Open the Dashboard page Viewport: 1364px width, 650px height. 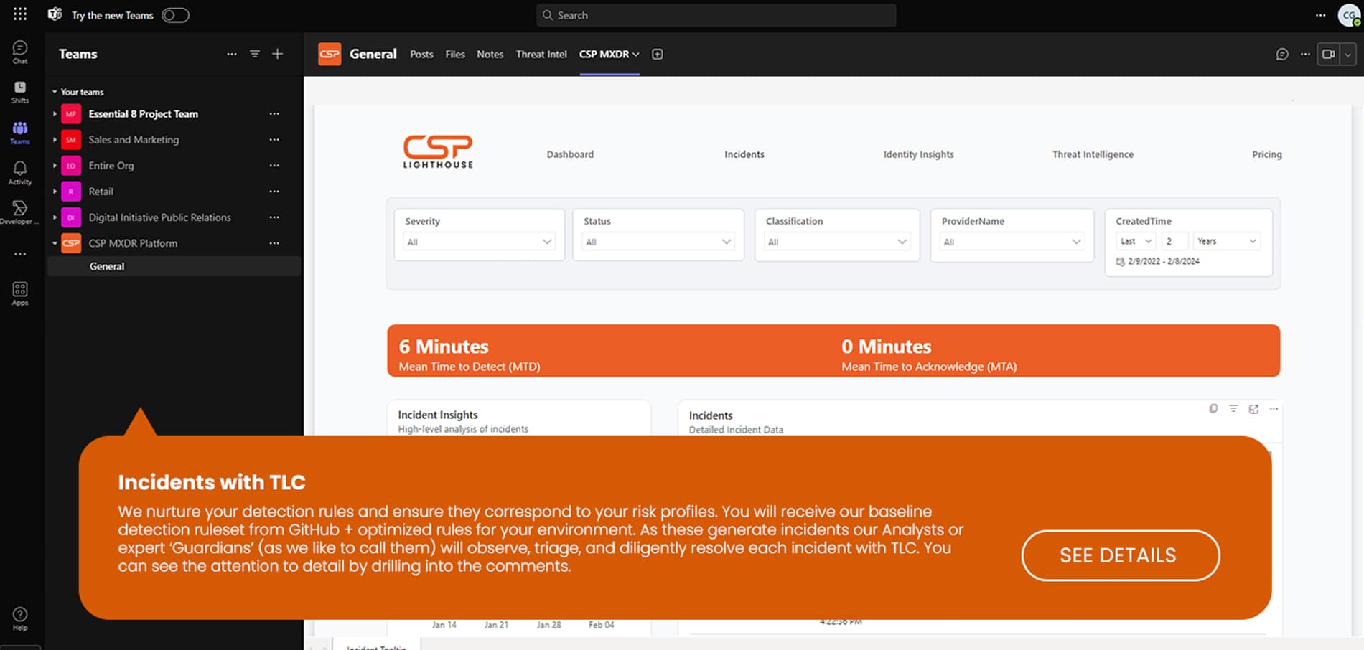570,154
